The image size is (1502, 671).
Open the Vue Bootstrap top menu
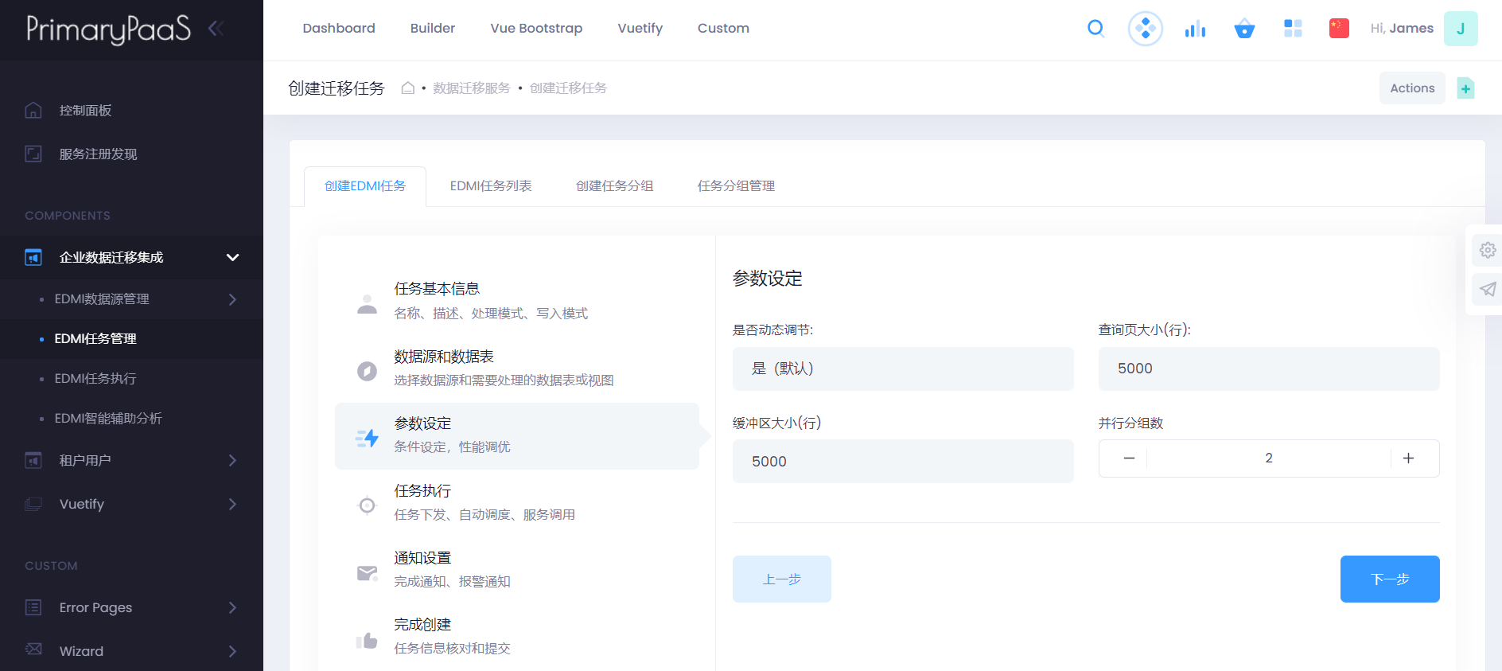(x=536, y=29)
